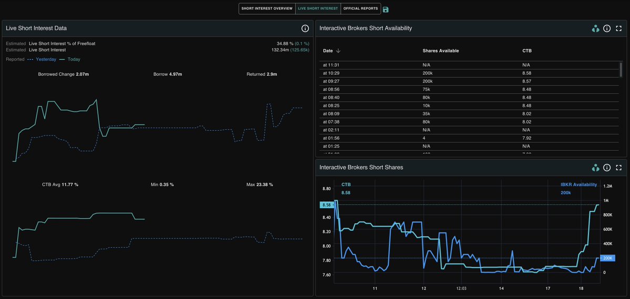Click the Borrow 4.97m label

point(168,74)
